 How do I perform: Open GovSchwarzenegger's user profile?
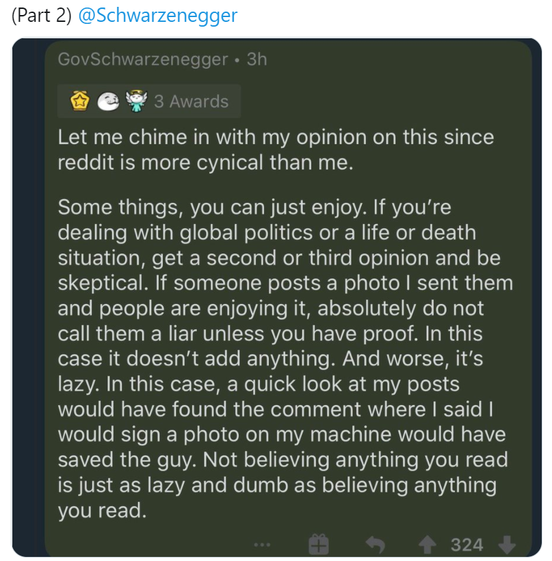pos(143,59)
